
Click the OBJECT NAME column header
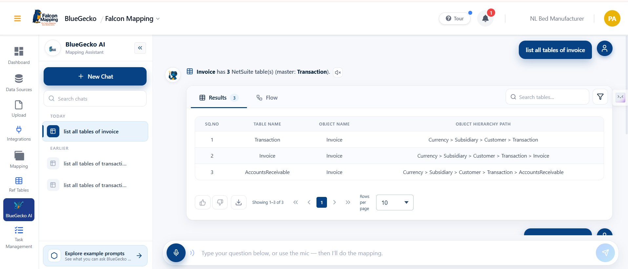point(334,124)
